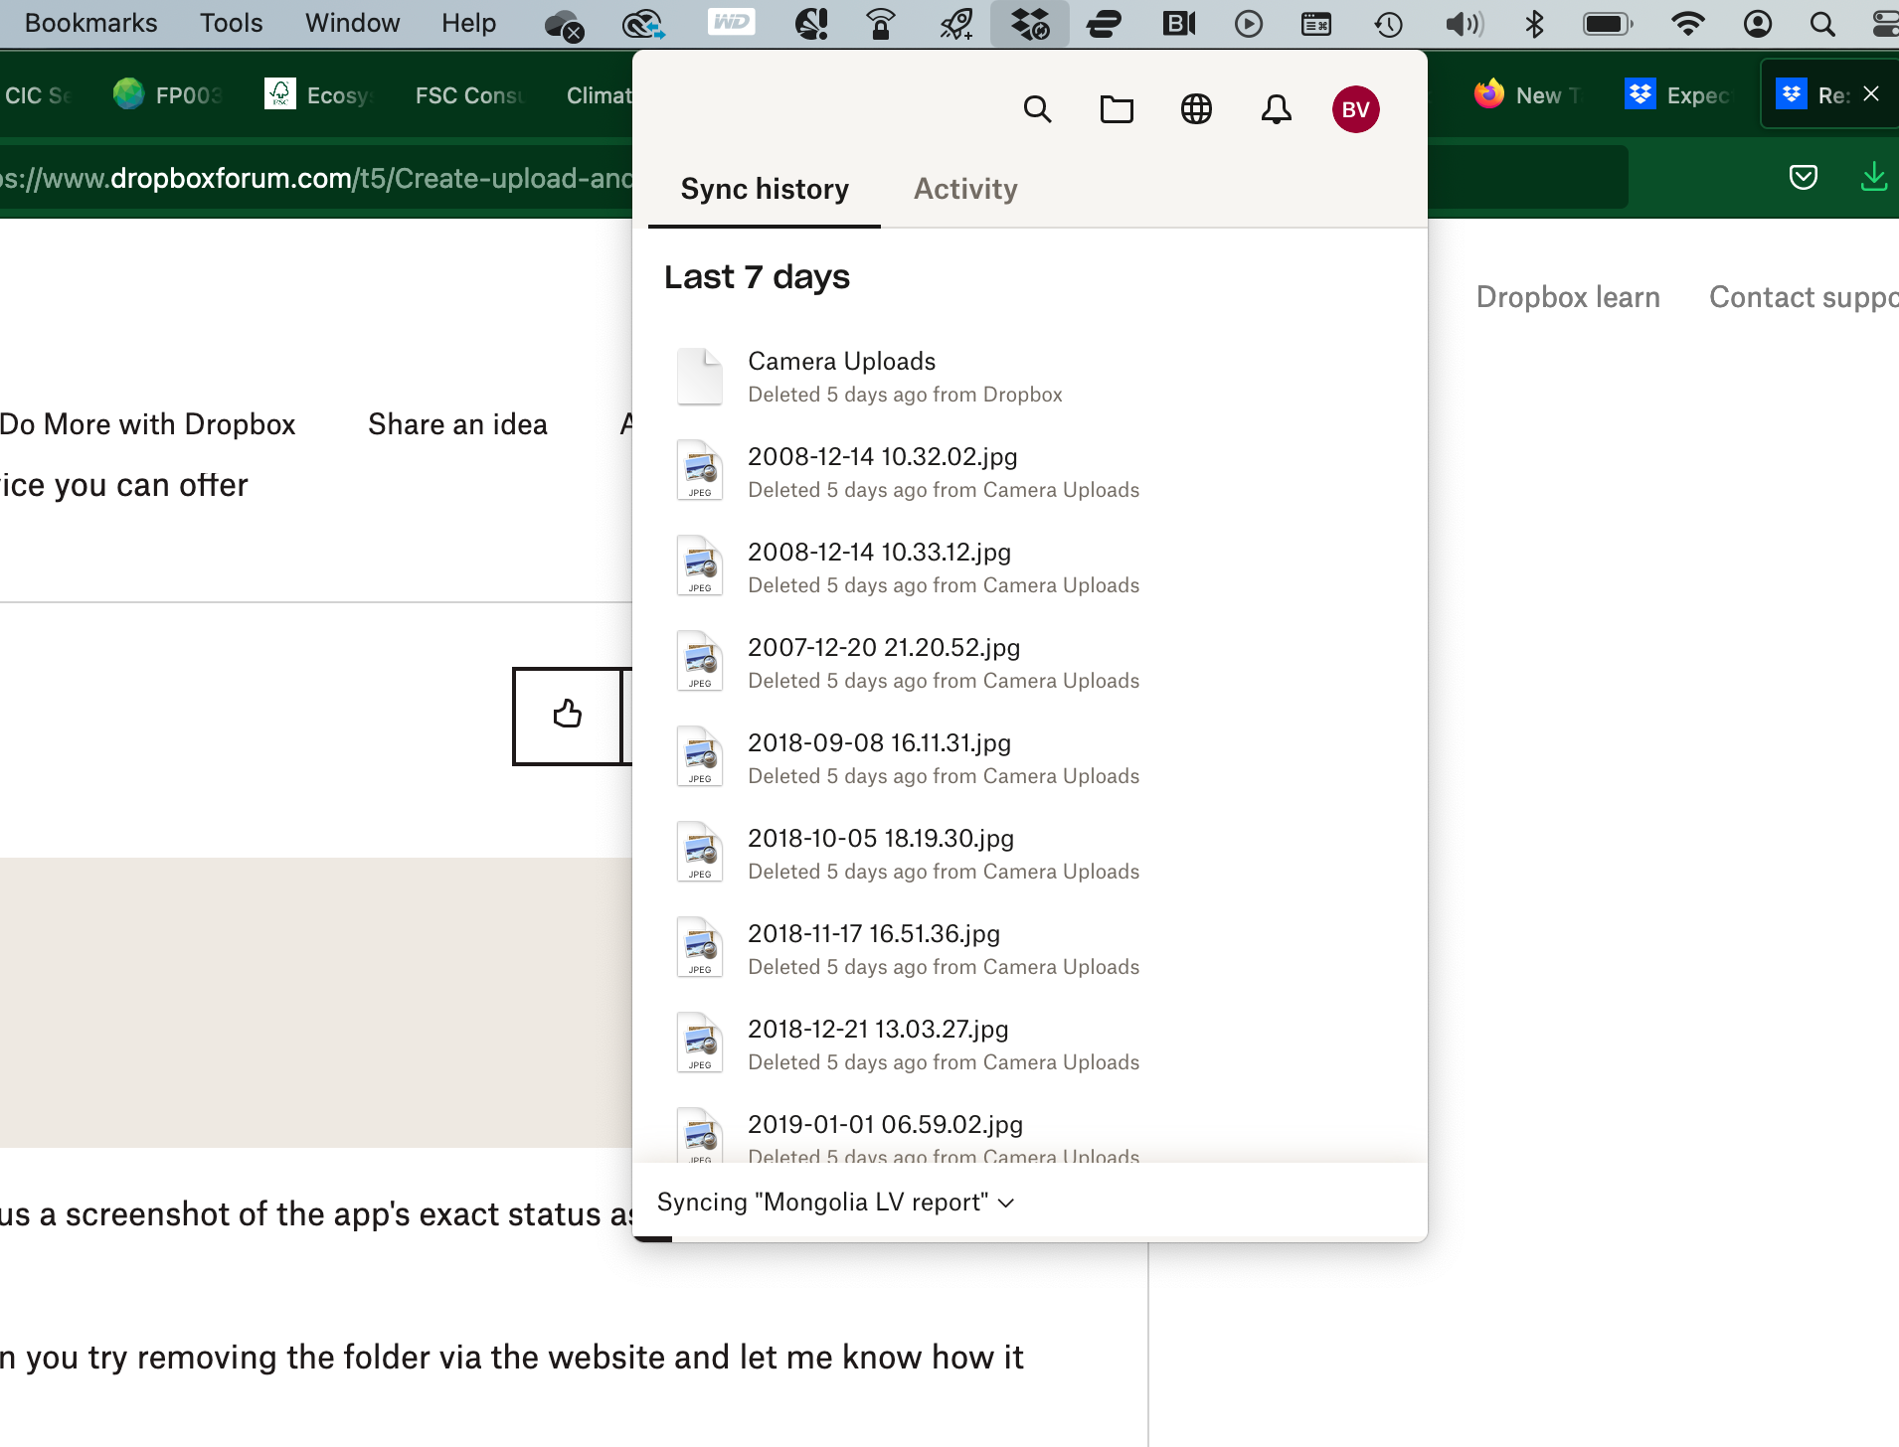Open Dropbox website globe icon

click(x=1196, y=109)
